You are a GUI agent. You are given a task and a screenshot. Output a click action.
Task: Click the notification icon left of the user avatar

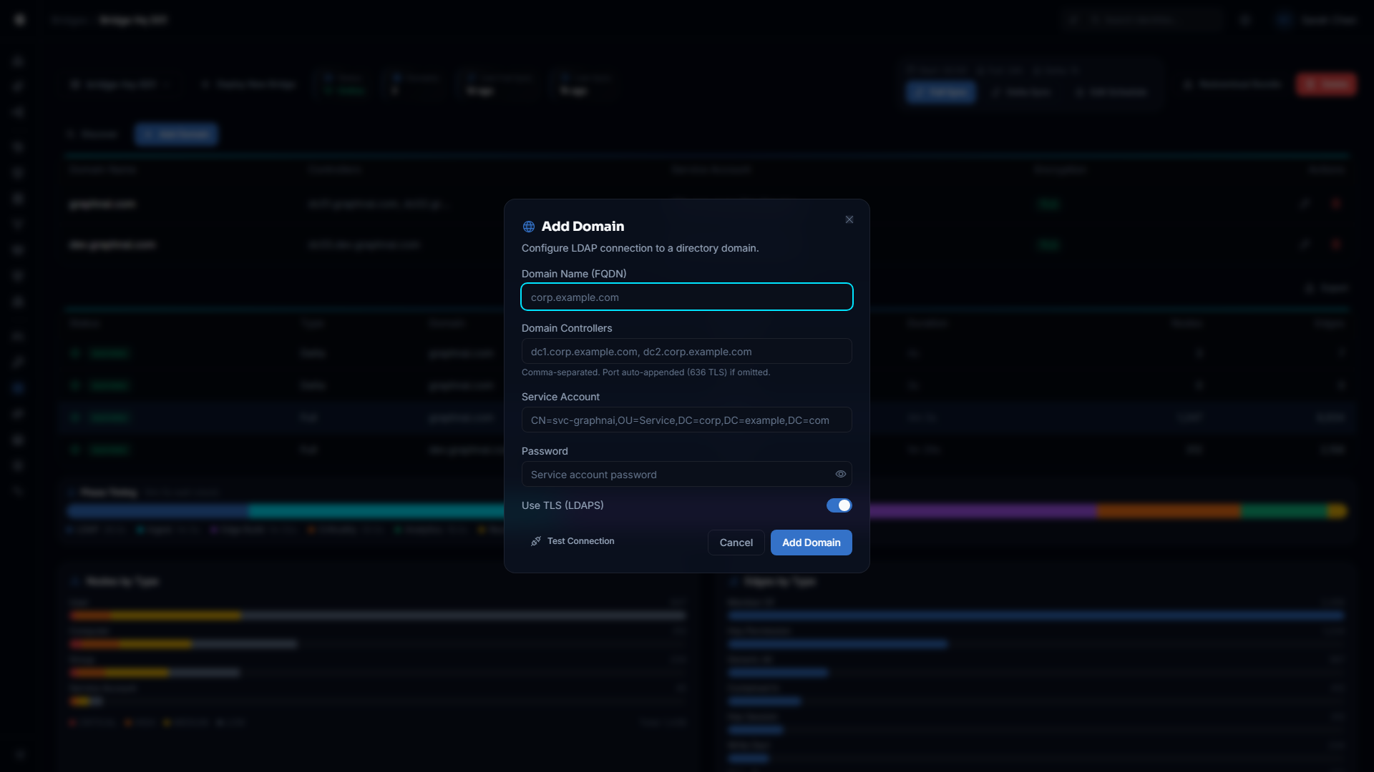coord(1245,19)
